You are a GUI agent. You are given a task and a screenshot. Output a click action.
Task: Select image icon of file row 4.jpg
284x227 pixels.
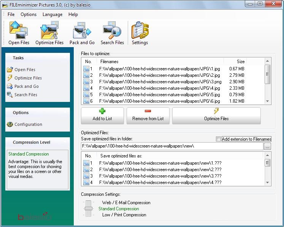tap(86, 88)
